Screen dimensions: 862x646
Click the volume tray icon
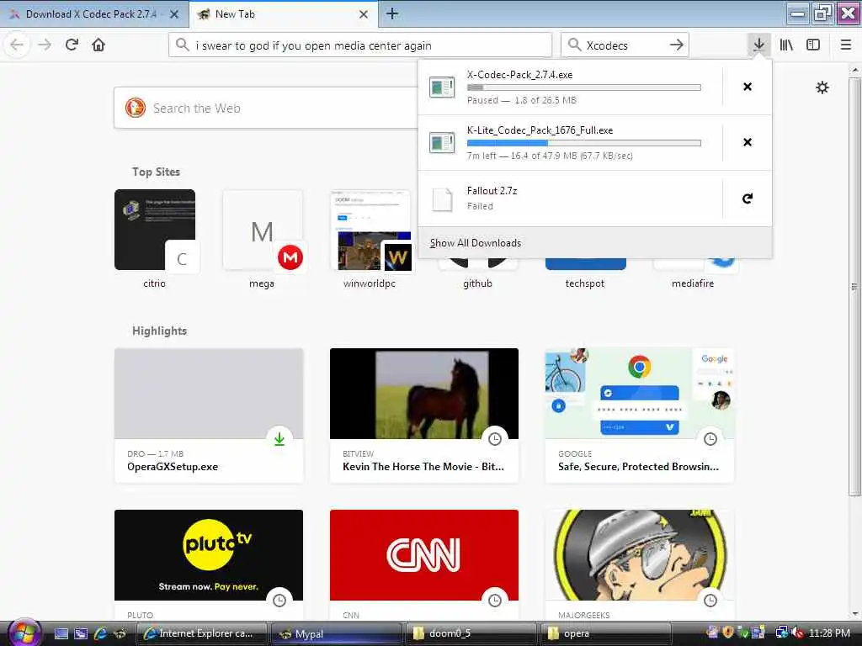(x=797, y=633)
